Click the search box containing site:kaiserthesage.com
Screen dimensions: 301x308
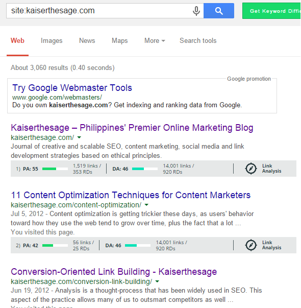(x=98, y=11)
